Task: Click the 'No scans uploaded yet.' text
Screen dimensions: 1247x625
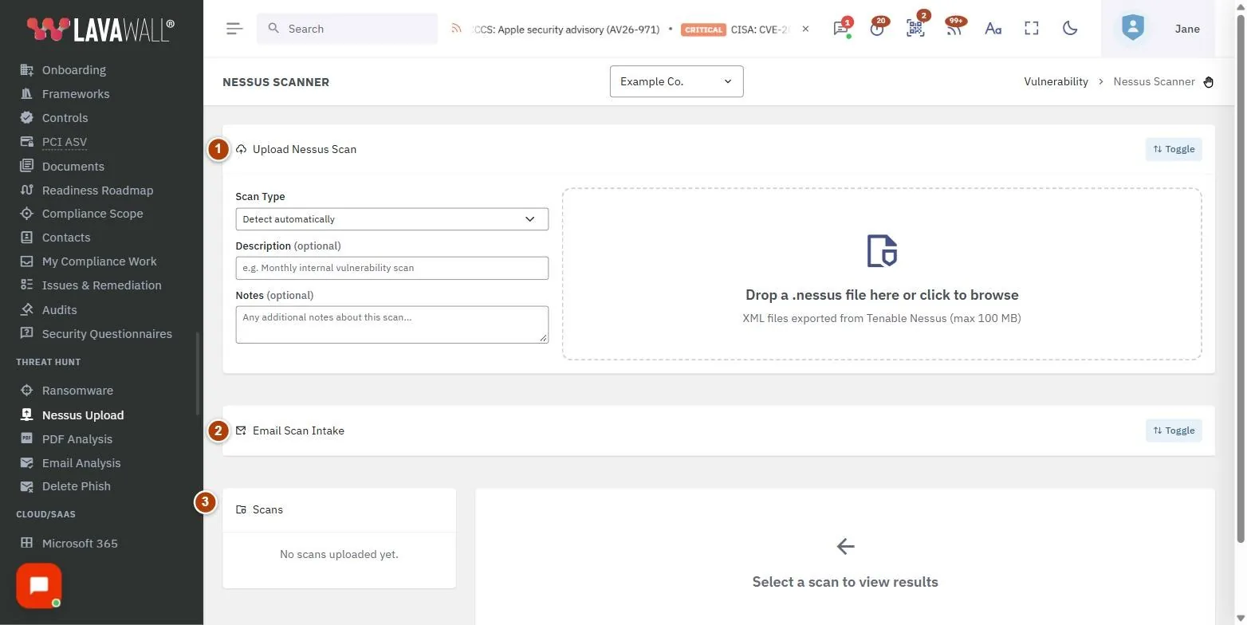Action: click(x=339, y=554)
